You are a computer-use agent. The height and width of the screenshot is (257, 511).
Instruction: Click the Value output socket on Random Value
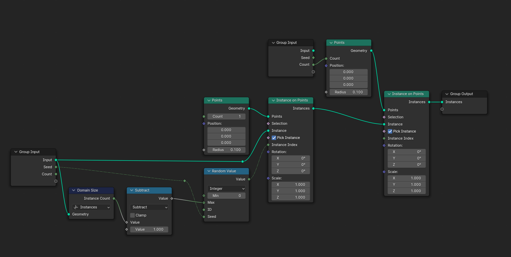249,179
